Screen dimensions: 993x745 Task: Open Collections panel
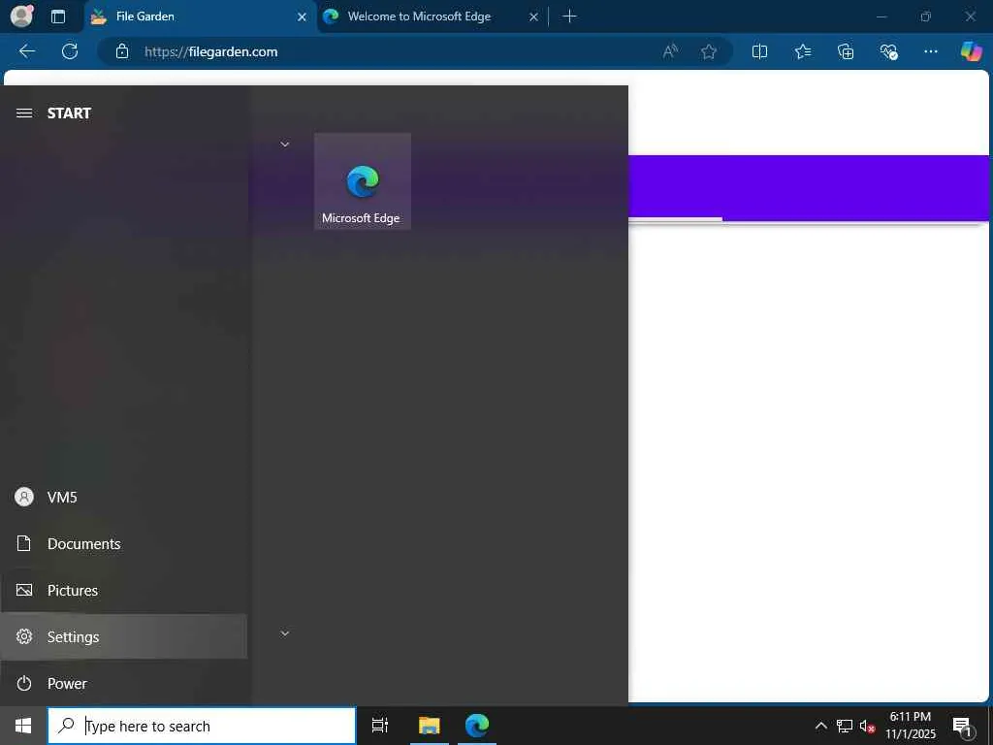[846, 51]
